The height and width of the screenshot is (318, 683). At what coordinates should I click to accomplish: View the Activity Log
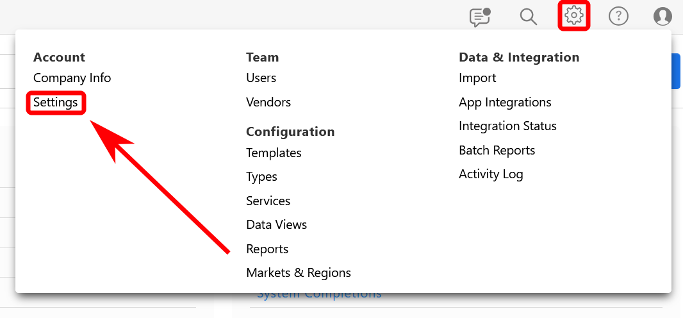491,174
